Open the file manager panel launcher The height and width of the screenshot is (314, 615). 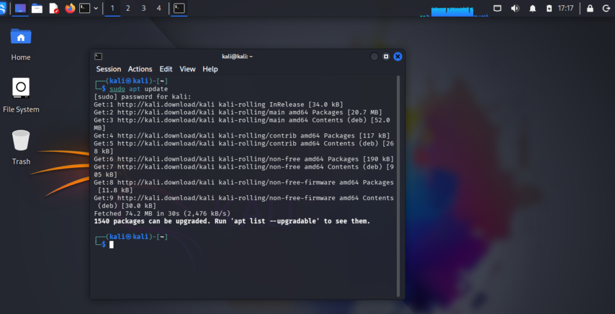[x=37, y=8]
